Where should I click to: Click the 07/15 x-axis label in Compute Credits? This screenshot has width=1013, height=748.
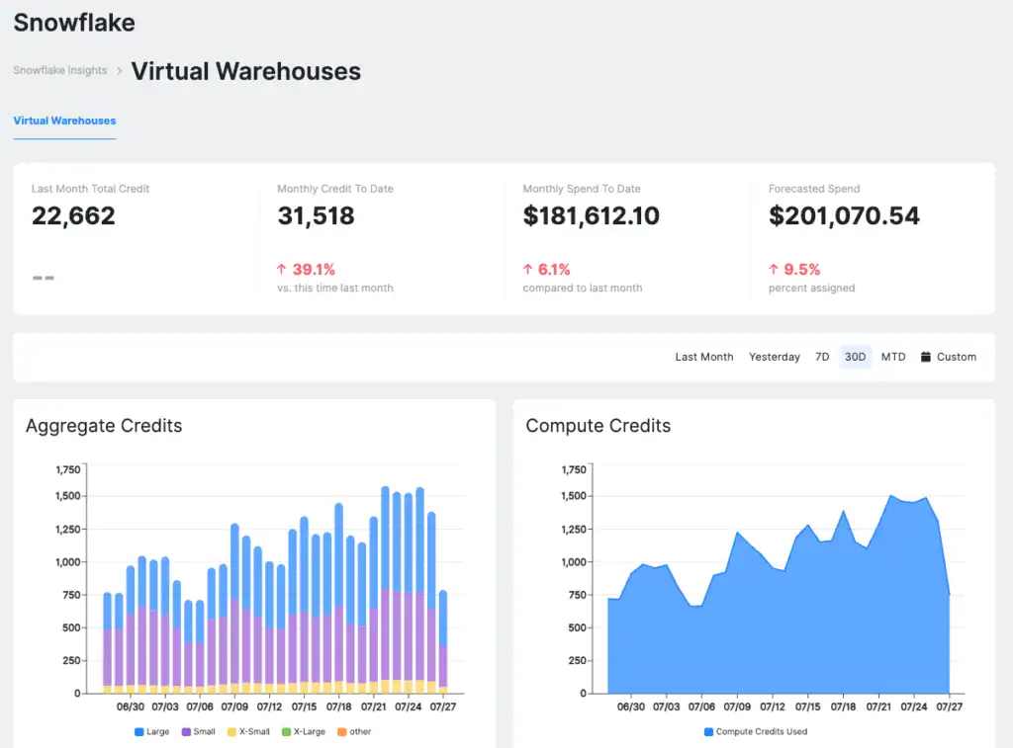pyautogui.click(x=807, y=706)
